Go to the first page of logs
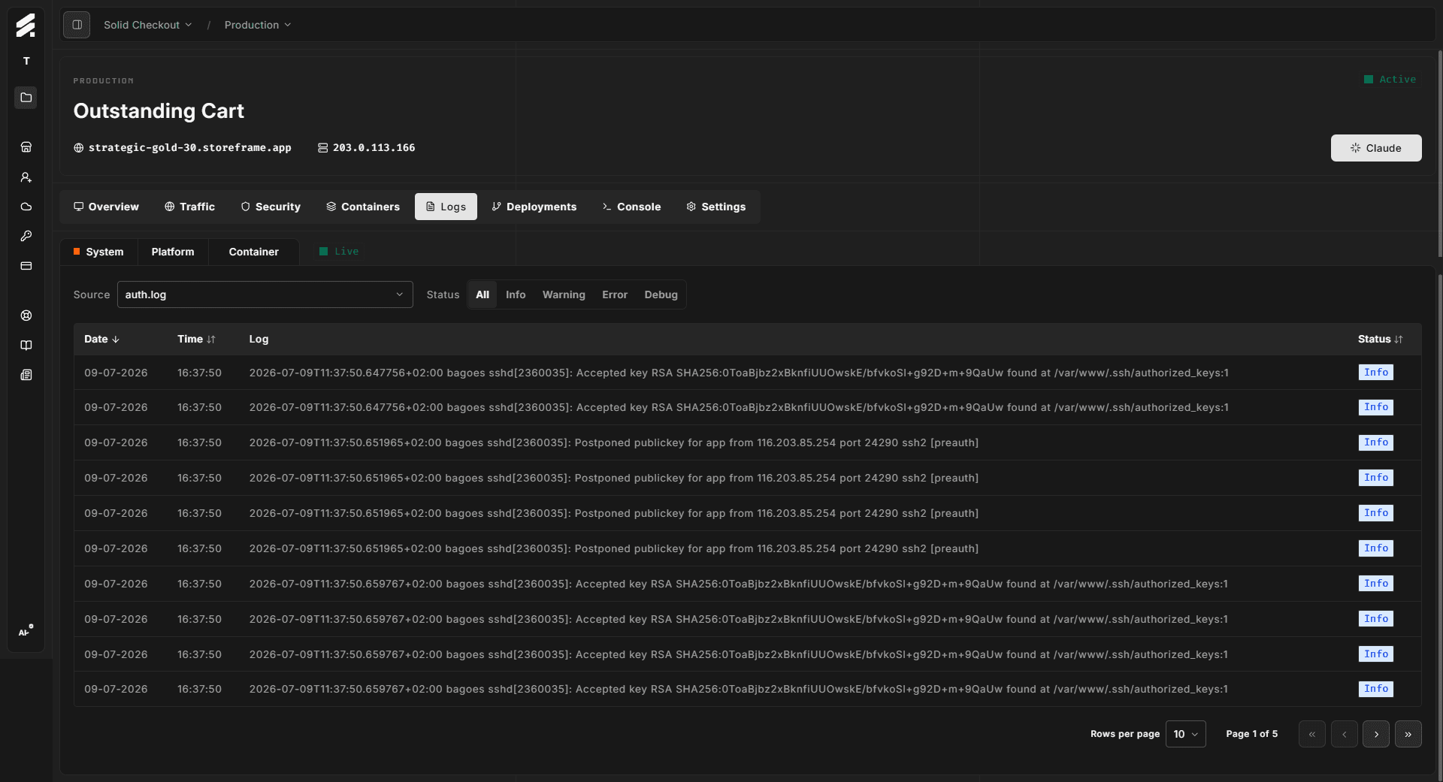The image size is (1443, 782). [x=1311, y=734]
